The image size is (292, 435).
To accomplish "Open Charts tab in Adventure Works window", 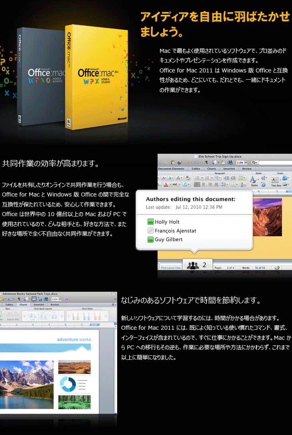I will coord(23,305).
